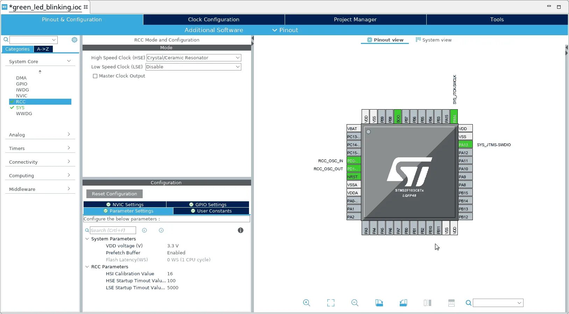The height and width of the screenshot is (314, 569).
Task: Click the info icon above the parameters list
Action: (x=240, y=230)
